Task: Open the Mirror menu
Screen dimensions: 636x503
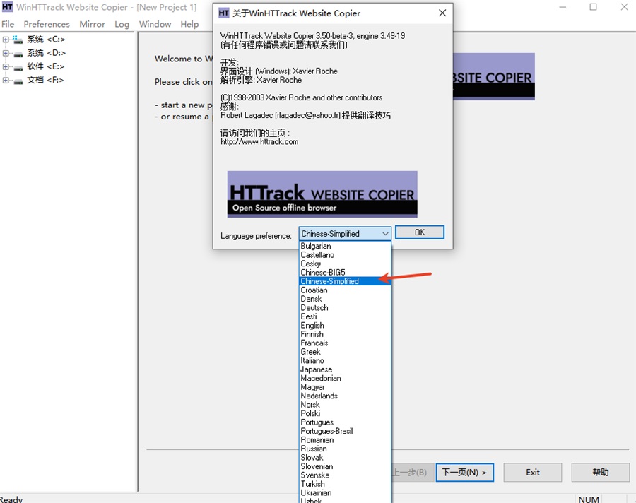Action: pyautogui.click(x=92, y=24)
